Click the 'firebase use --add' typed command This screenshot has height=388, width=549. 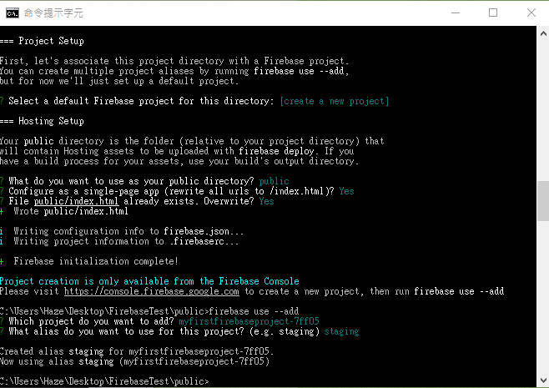tap(254, 311)
